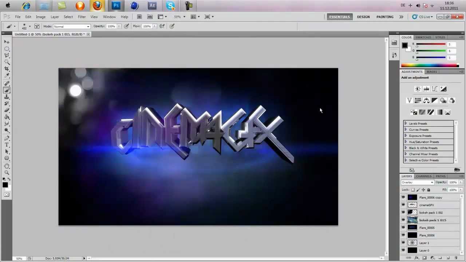Hide the bokeh pack 1 015 layer
Image resolution: width=466 pixels, height=262 pixels.
(403, 220)
